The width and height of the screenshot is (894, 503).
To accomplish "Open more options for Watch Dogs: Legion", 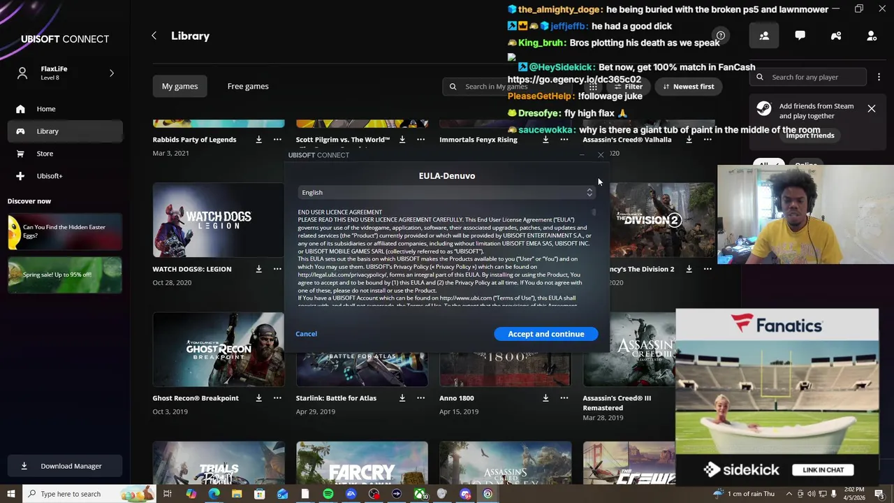I will (277, 269).
